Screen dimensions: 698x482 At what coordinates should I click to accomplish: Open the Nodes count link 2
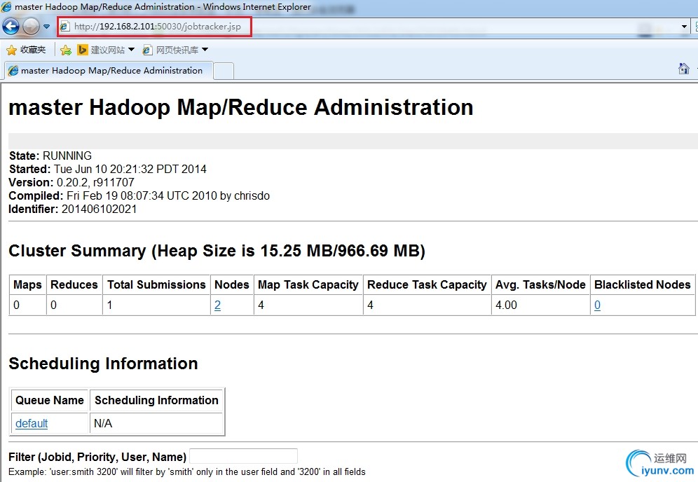coord(217,305)
